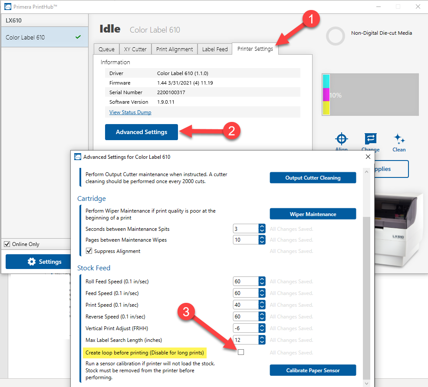Screen dimensions: 428x387
Task: Click the LX610 group header
Action: coord(44,20)
